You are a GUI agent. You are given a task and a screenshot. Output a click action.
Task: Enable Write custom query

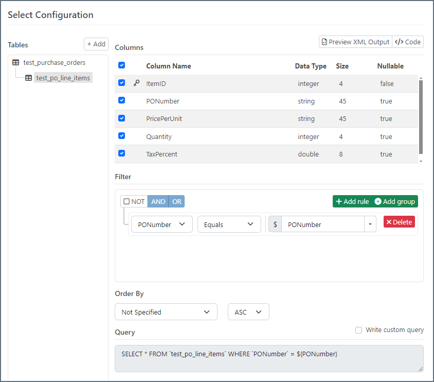click(358, 330)
